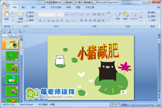Switch to the 设计 (Design) tab
Viewport: 162px width, 108px height.
point(33,7)
